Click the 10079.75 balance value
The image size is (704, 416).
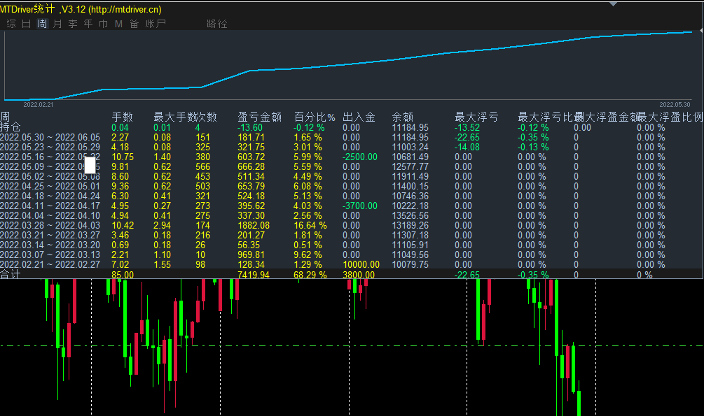(410, 264)
